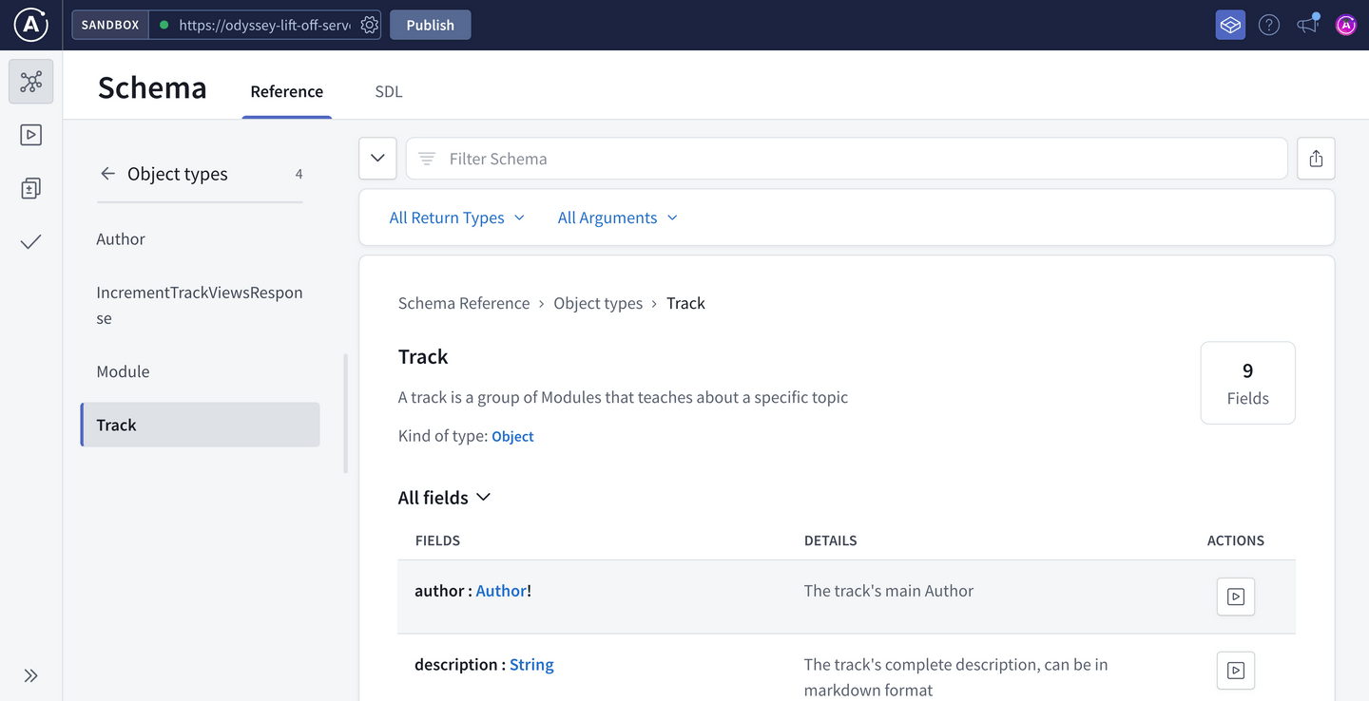Image resolution: width=1369 pixels, height=701 pixels.
Task: Switch to the SDL tab
Action: [388, 91]
